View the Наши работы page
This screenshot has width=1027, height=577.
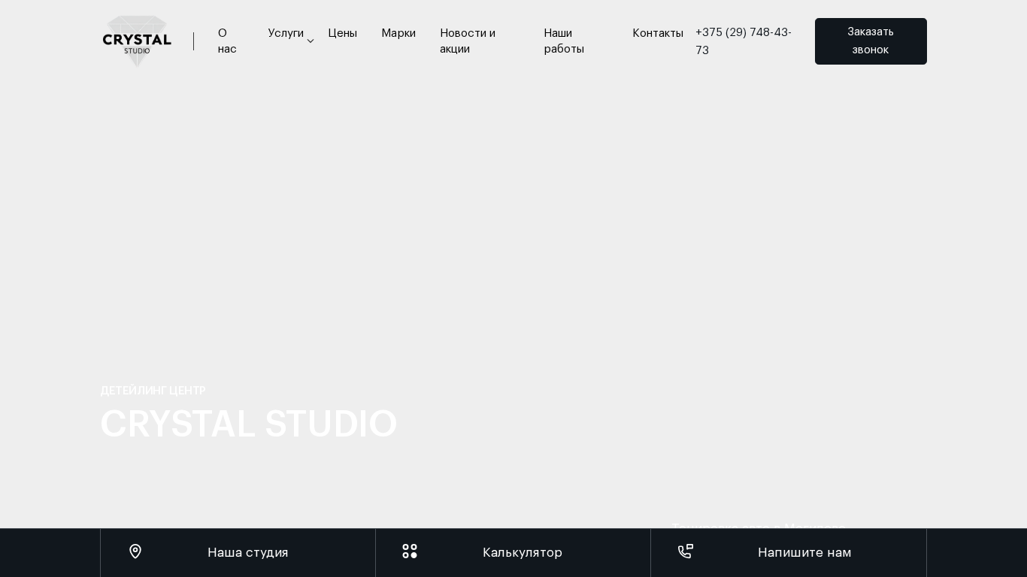pos(564,41)
